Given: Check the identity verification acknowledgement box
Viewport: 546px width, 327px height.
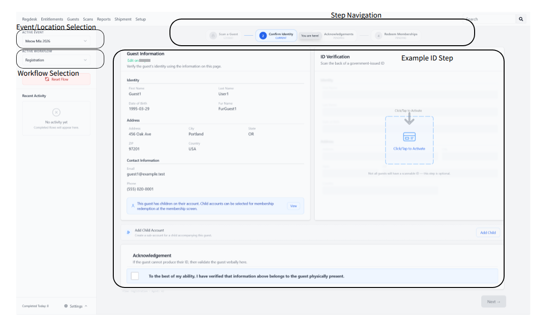Looking at the screenshot, I should (135, 276).
